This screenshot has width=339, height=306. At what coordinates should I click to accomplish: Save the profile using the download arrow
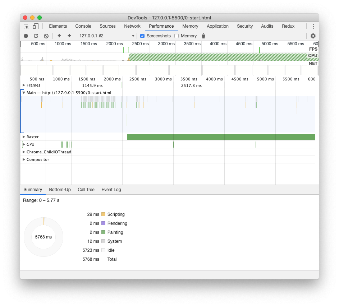69,36
